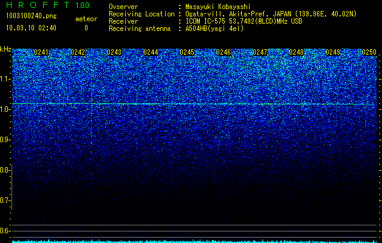Click the 0241 time marker

coord(41,52)
